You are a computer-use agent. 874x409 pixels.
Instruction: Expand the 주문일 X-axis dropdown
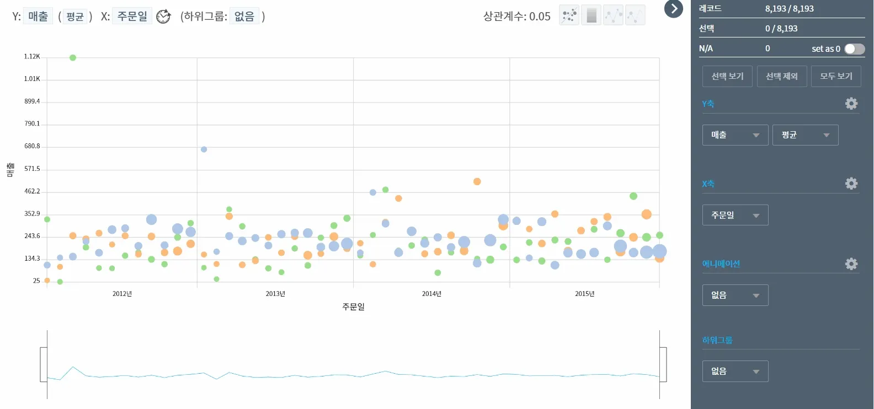pyautogui.click(x=735, y=215)
